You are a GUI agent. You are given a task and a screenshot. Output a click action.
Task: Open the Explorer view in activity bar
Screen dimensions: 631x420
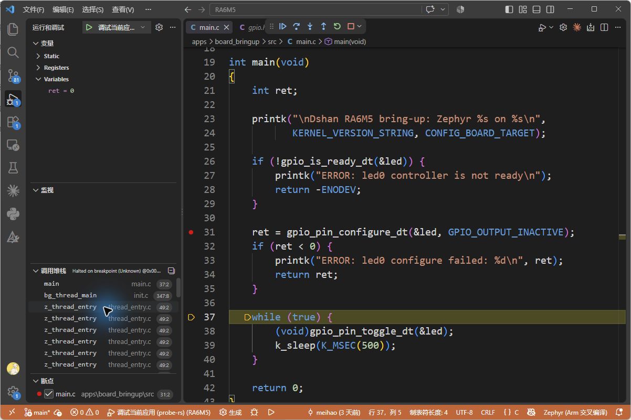13,29
